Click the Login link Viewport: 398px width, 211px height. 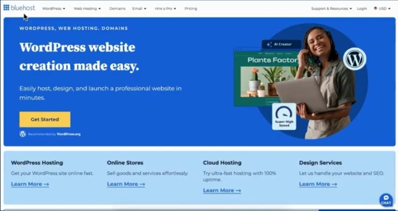tap(362, 9)
